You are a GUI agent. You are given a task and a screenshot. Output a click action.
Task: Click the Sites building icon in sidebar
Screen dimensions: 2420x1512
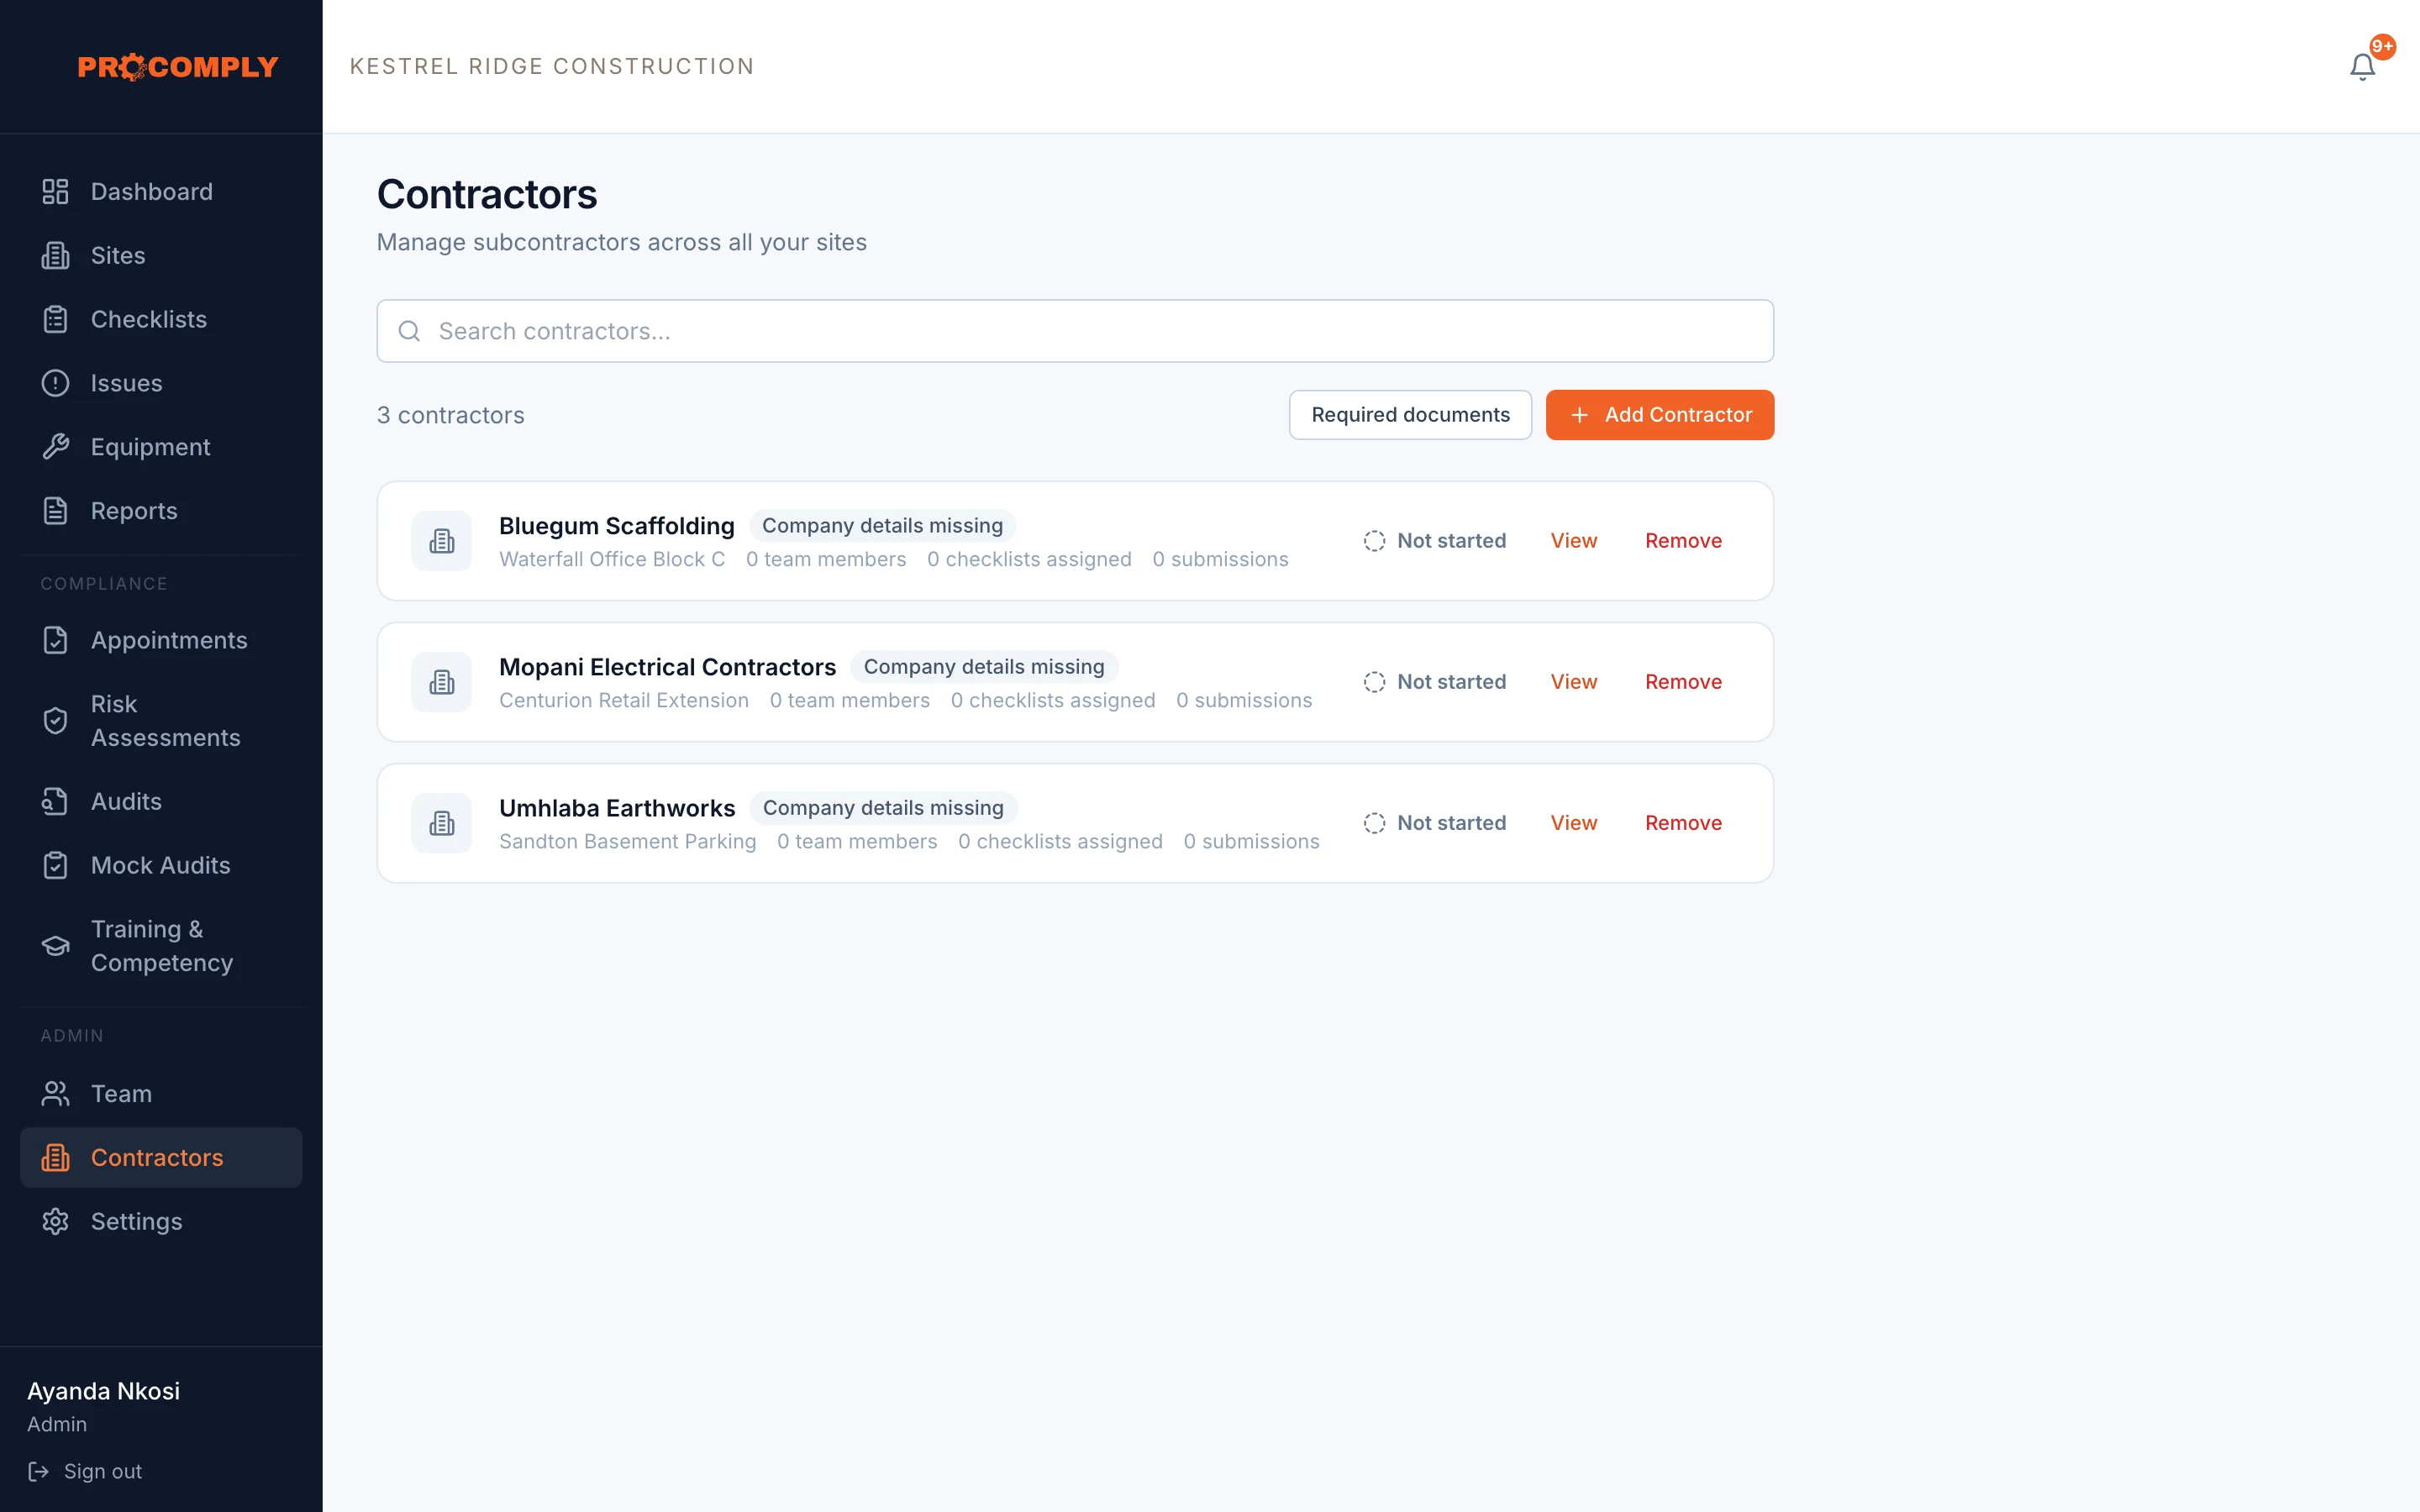pos(55,255)
